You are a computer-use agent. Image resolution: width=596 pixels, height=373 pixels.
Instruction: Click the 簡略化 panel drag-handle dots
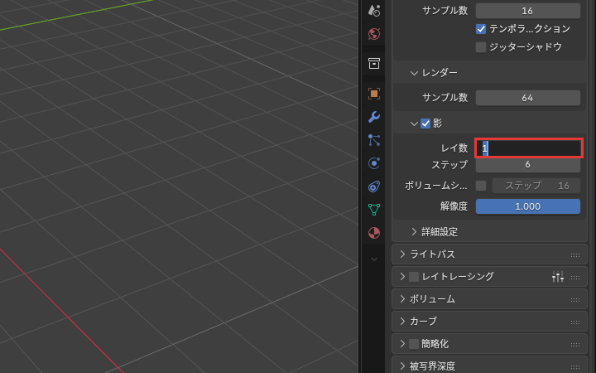click(575, 345)
